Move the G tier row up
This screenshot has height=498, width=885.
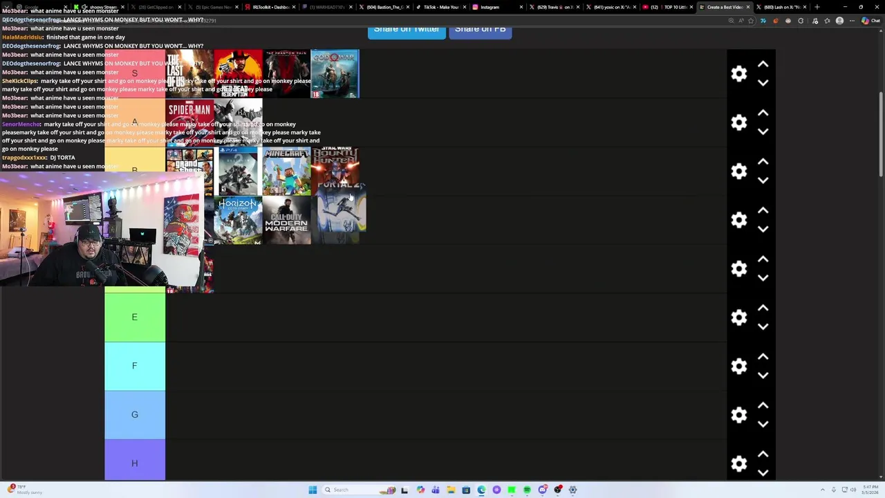[x=763, y=405]
